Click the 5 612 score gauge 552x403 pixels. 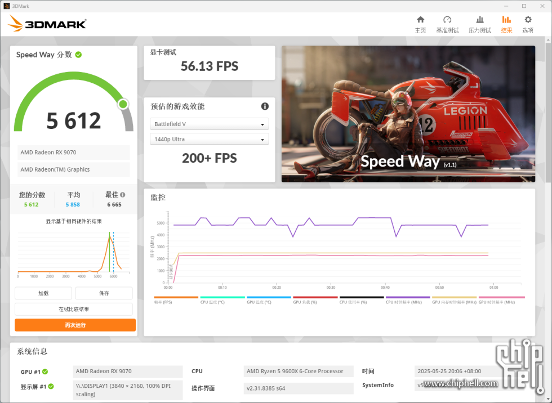tap(74, 102)
